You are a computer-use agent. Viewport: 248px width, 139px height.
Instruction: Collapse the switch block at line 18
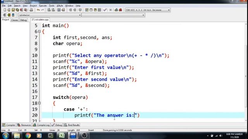[40, 103]
